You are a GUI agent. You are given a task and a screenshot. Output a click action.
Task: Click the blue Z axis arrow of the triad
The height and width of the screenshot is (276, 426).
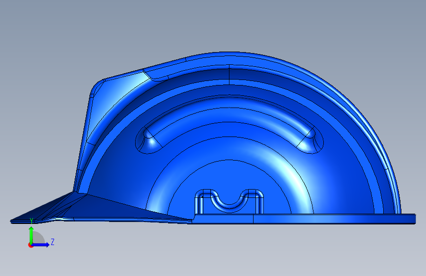pos(41,245)
